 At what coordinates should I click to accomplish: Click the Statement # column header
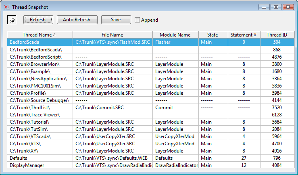click(244, 35)
